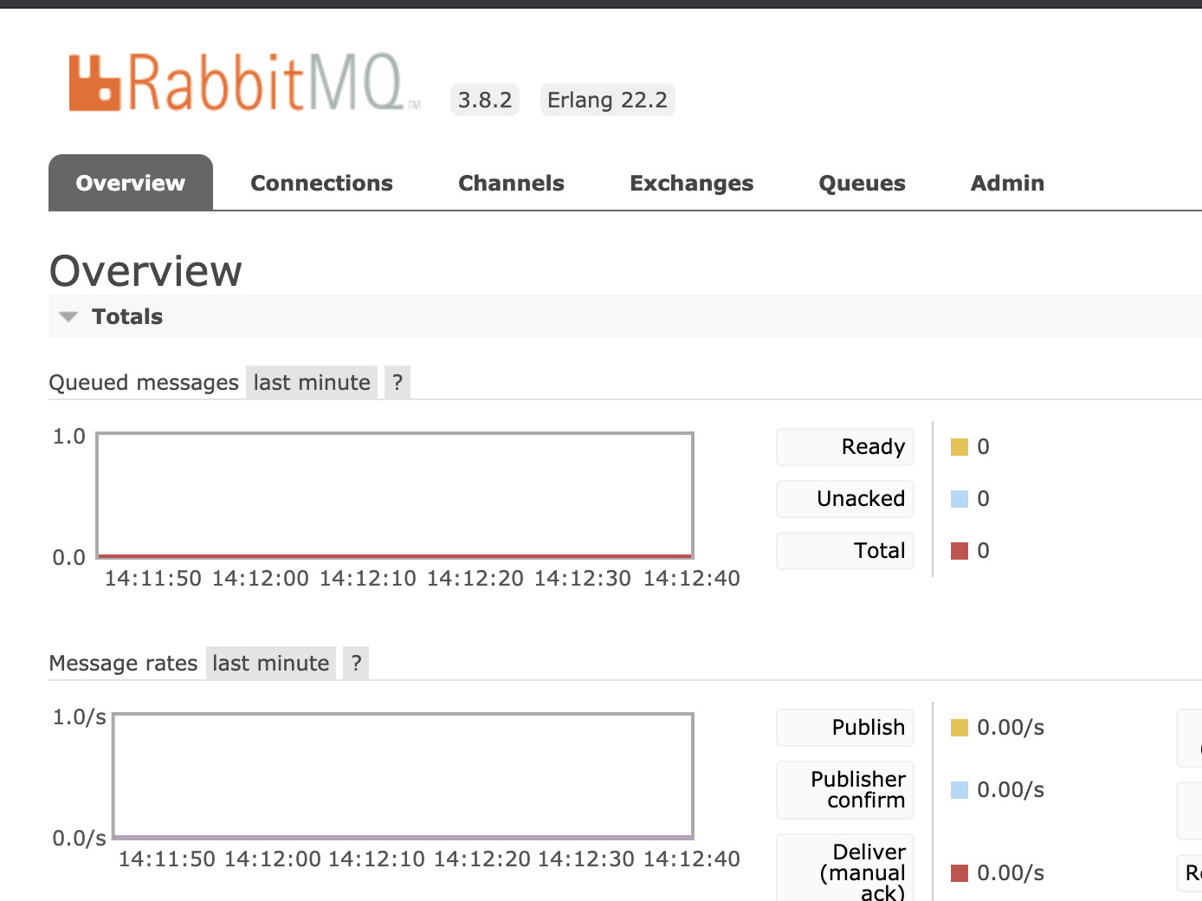The width and height of the screenshot is (1202, 901).
Task: Open help for Queued messages via ? icon
Action: coord(397,382)
